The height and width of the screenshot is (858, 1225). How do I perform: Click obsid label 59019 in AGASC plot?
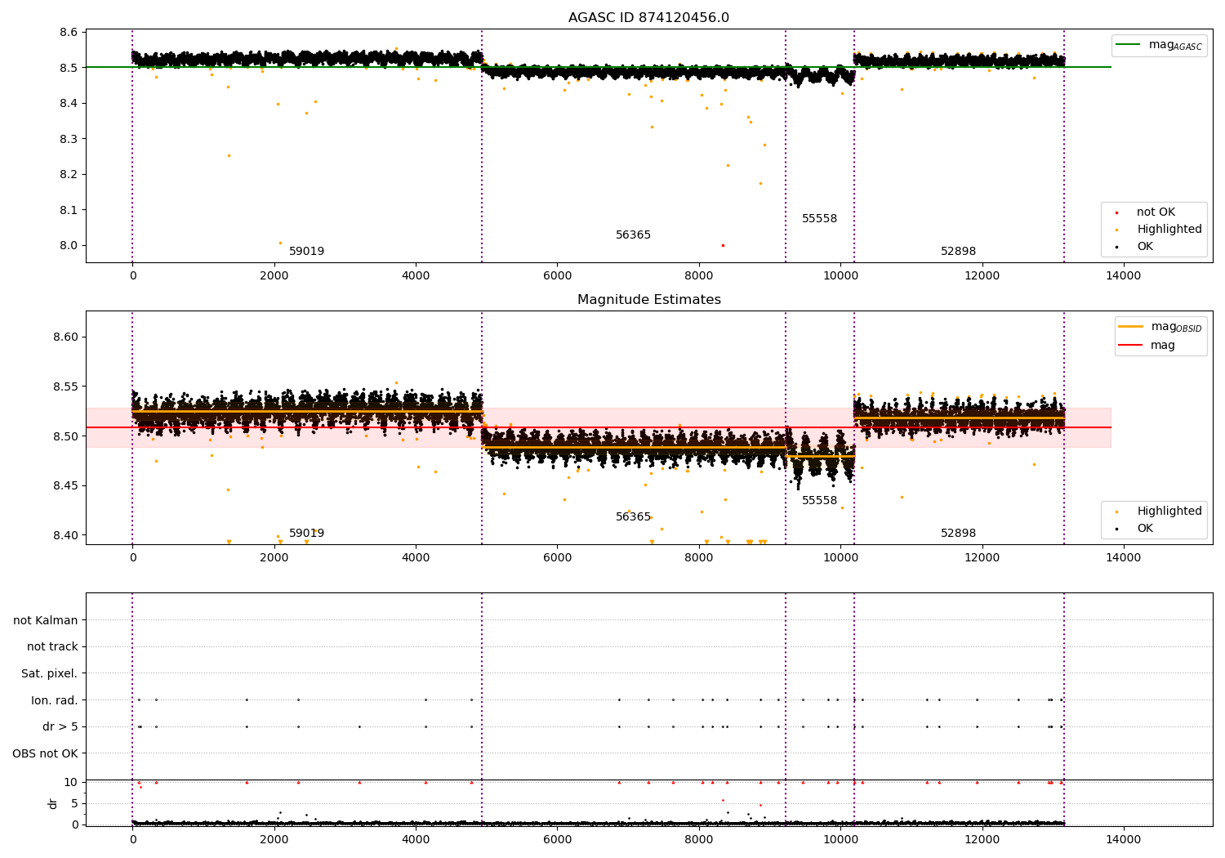(306, 252)
